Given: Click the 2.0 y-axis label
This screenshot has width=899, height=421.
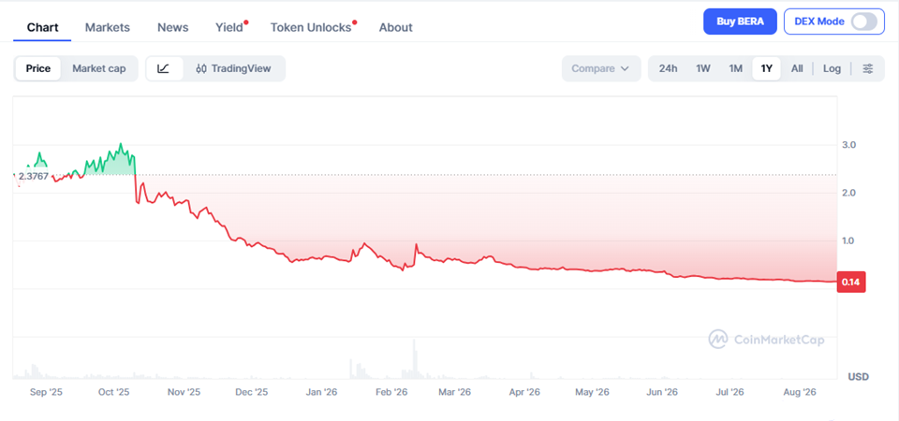Looking at the screenshot, I should click(849, 193).
